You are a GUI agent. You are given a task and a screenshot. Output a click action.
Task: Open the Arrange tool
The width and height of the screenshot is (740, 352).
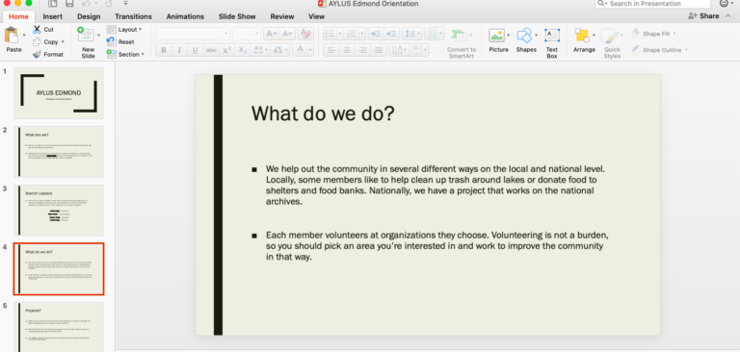coord(582,36)
